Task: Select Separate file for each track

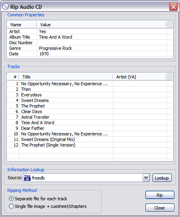Action: (x=11, y=199)
